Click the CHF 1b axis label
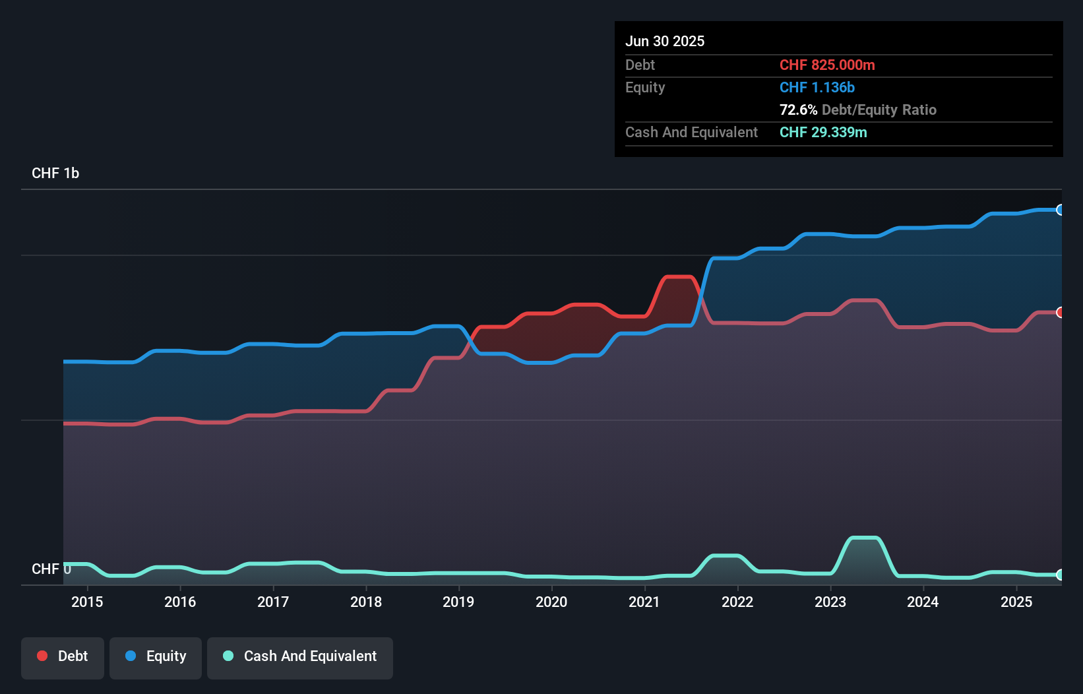This screenshot has height=694, width=1083. point(55,173)
